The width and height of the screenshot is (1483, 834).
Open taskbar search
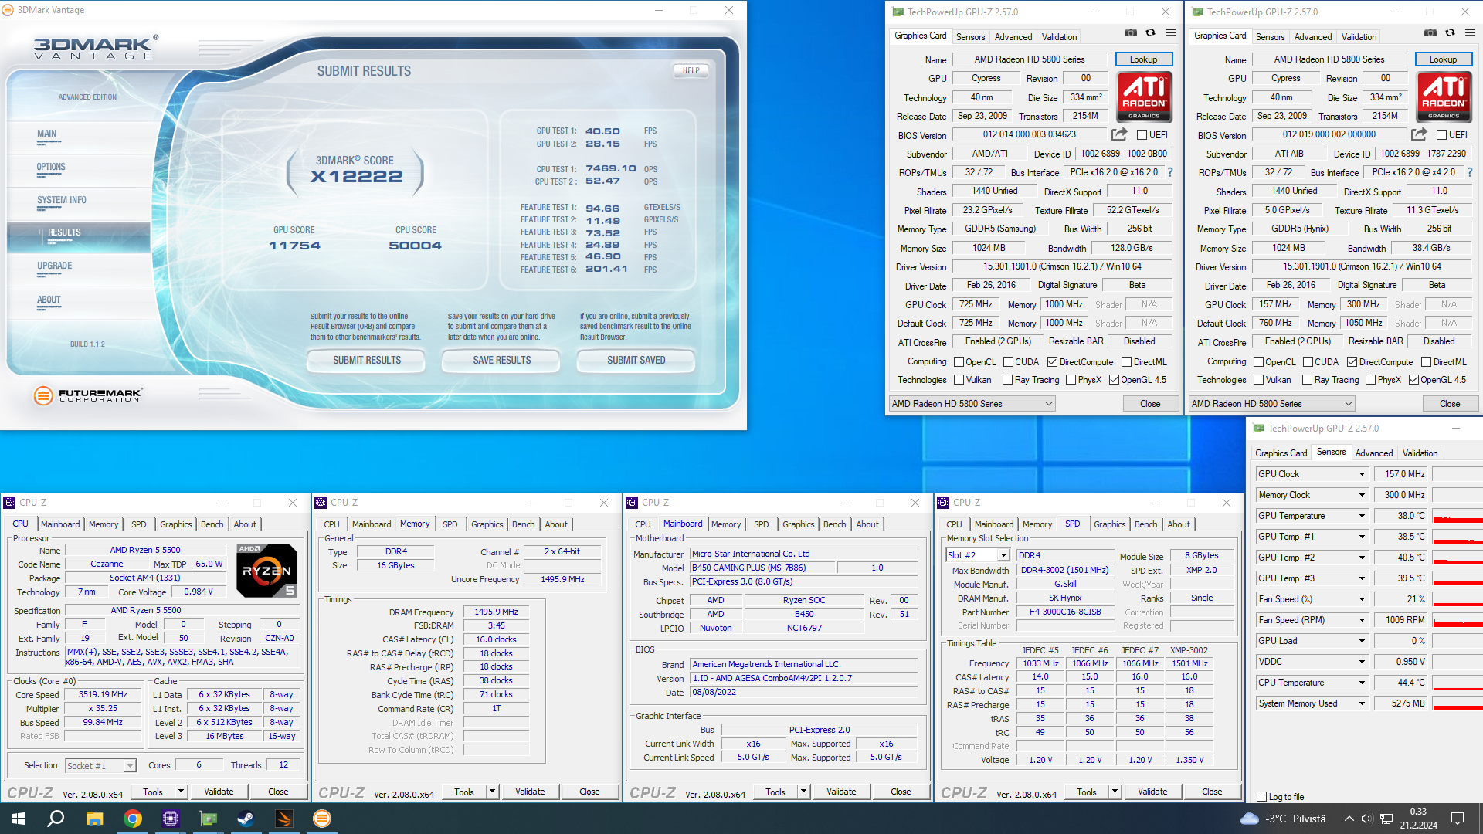tap(56, 819)
